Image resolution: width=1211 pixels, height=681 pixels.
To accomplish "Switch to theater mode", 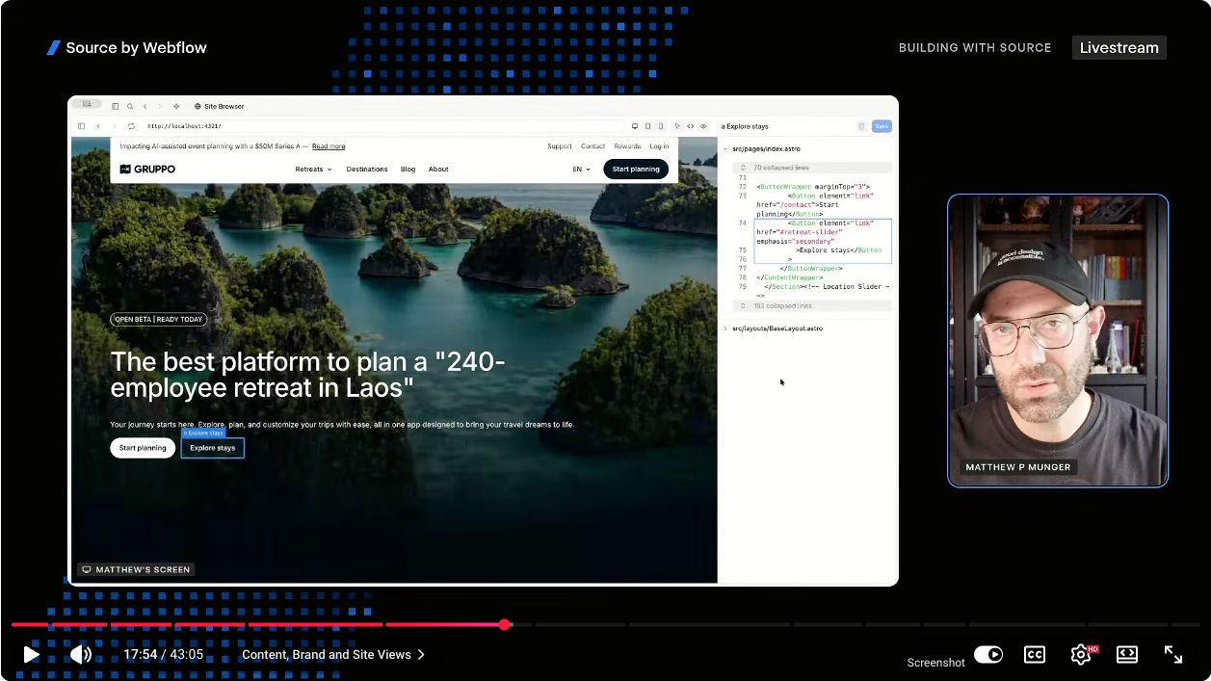I will (x=1127, y=655).
